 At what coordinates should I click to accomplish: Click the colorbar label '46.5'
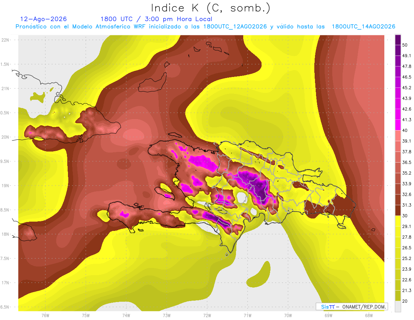tap(407, 77)
